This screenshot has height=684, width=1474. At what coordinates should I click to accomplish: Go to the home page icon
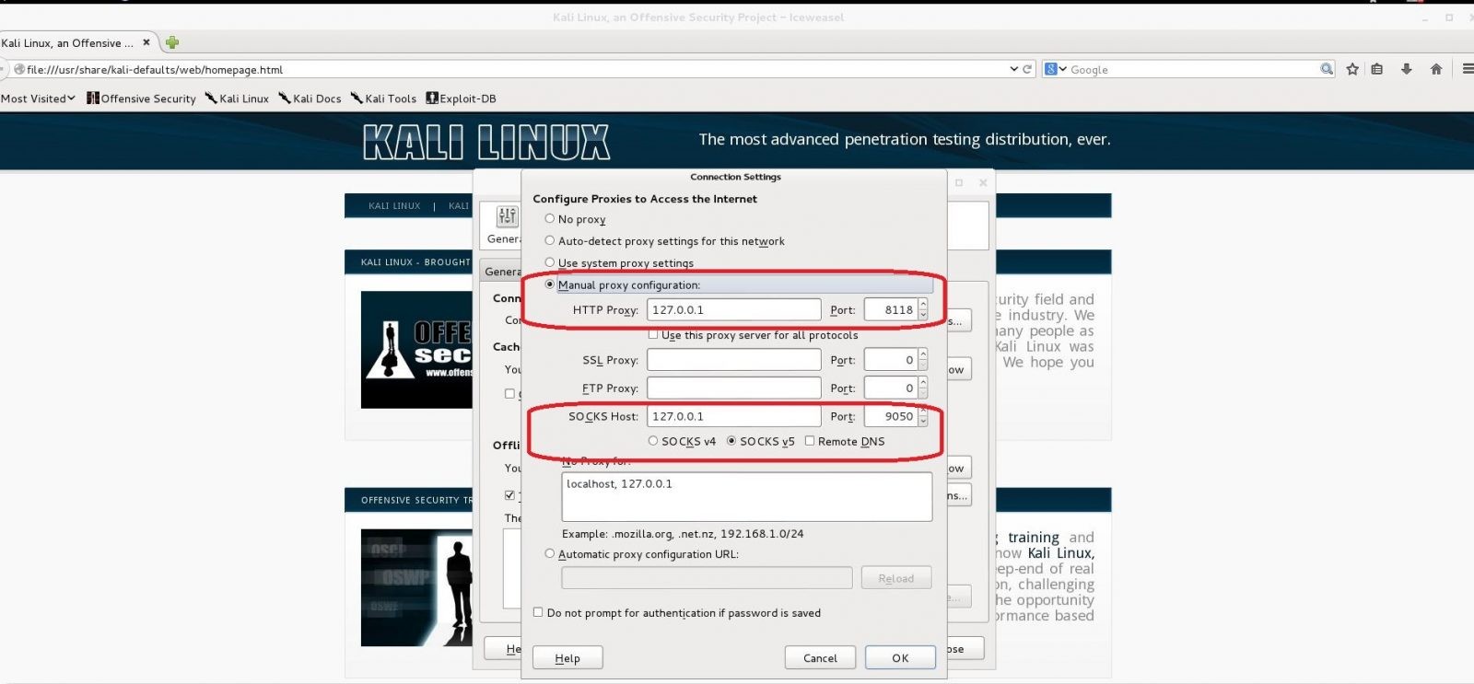(x=1436, y=69)
